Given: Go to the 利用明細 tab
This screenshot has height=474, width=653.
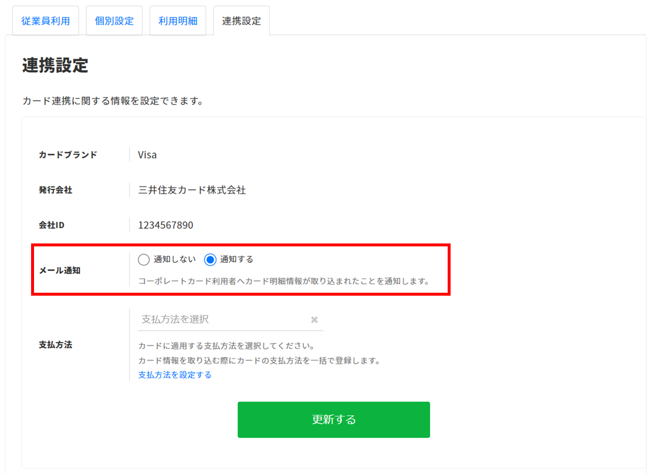Looking at the screenshot, I should 178,21.
